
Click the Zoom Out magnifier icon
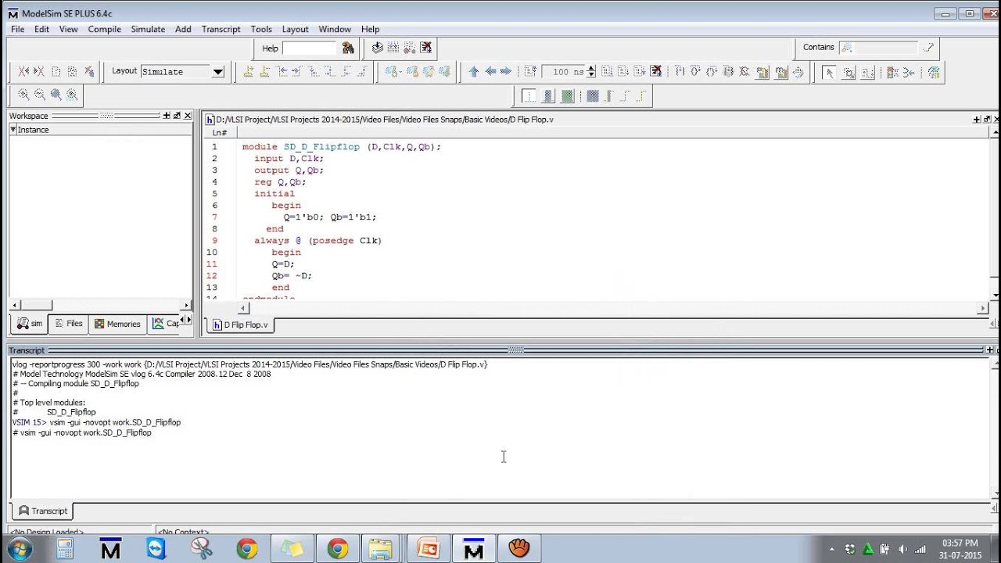pos(40,95)
